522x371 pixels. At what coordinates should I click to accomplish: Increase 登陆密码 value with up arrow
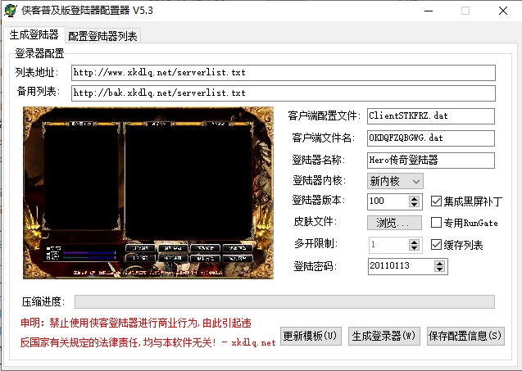tap(440, 263)
